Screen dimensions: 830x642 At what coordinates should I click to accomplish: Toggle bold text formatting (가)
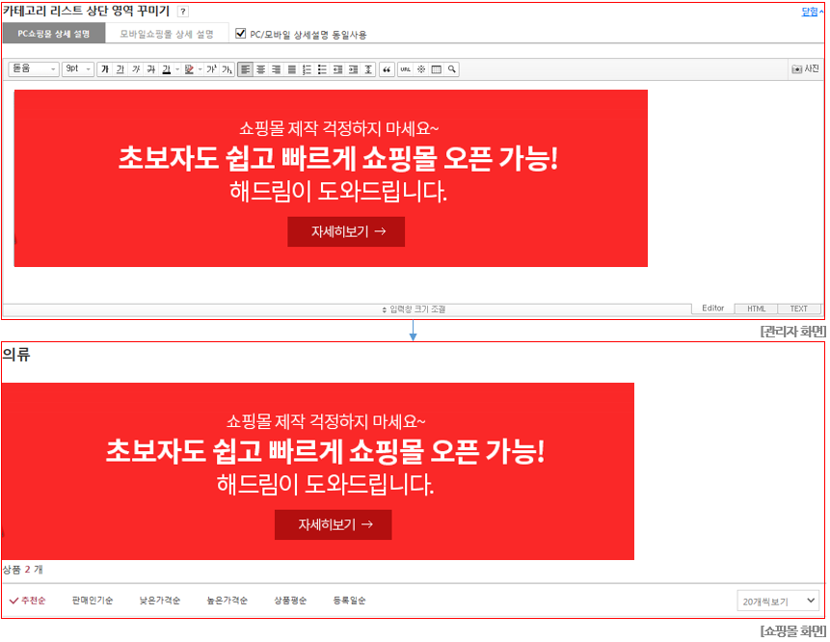pyautogui.click(x=105, y=69)
